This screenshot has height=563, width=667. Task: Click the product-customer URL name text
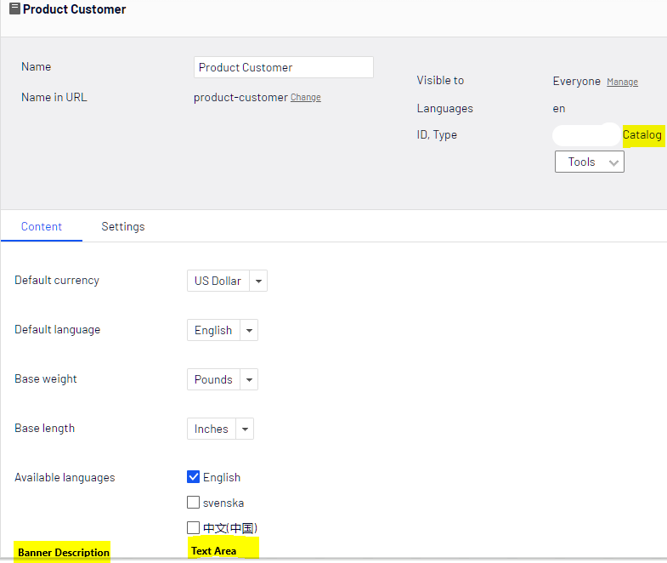[x=240, y=98]
